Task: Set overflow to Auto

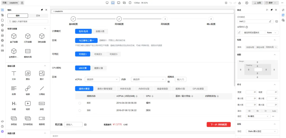Action: click(x=274, y=111)
